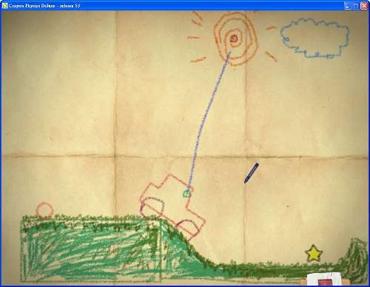Click the red crayon ball on the grass
Image resolution: width=370 pixels, height=287 pixels.
click(44, 210)
